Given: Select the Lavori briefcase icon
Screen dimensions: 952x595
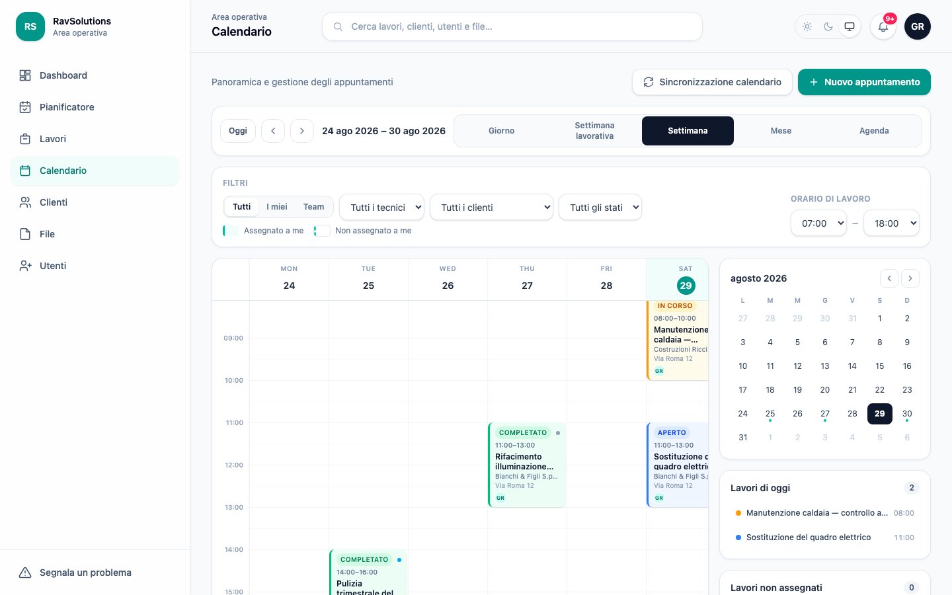Looking at the screenshot, I should pyautogui.click(x=25, y=139).
